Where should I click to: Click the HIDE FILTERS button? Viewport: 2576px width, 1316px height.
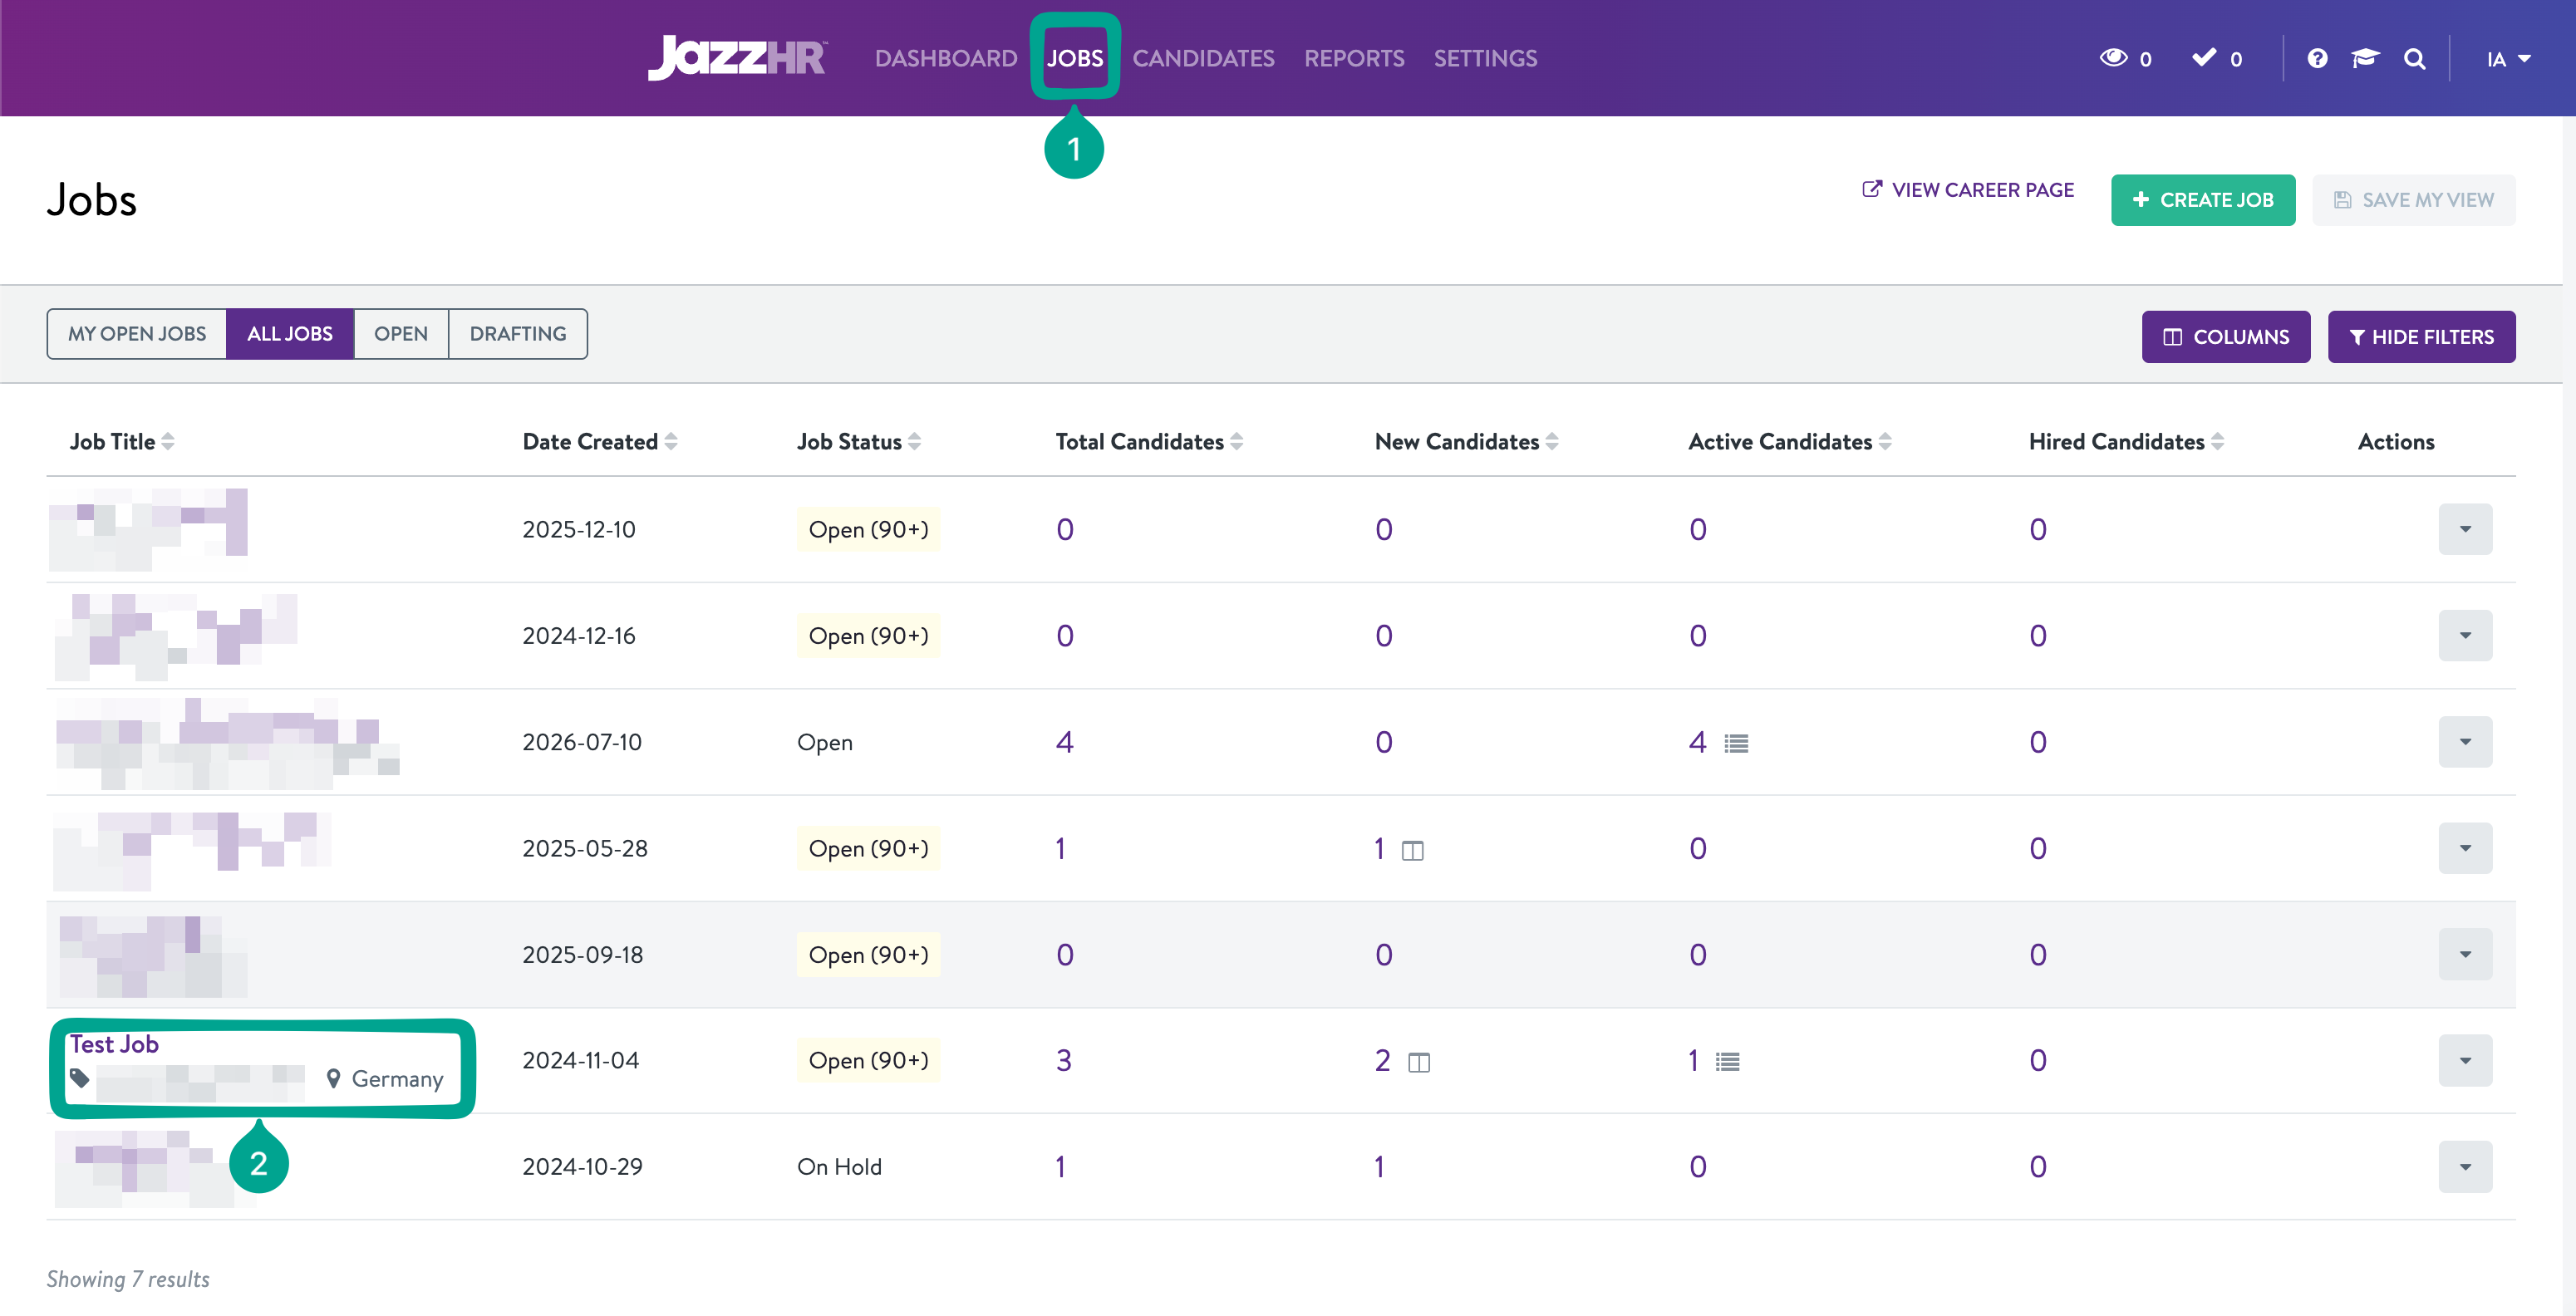tap(2421, 337)
